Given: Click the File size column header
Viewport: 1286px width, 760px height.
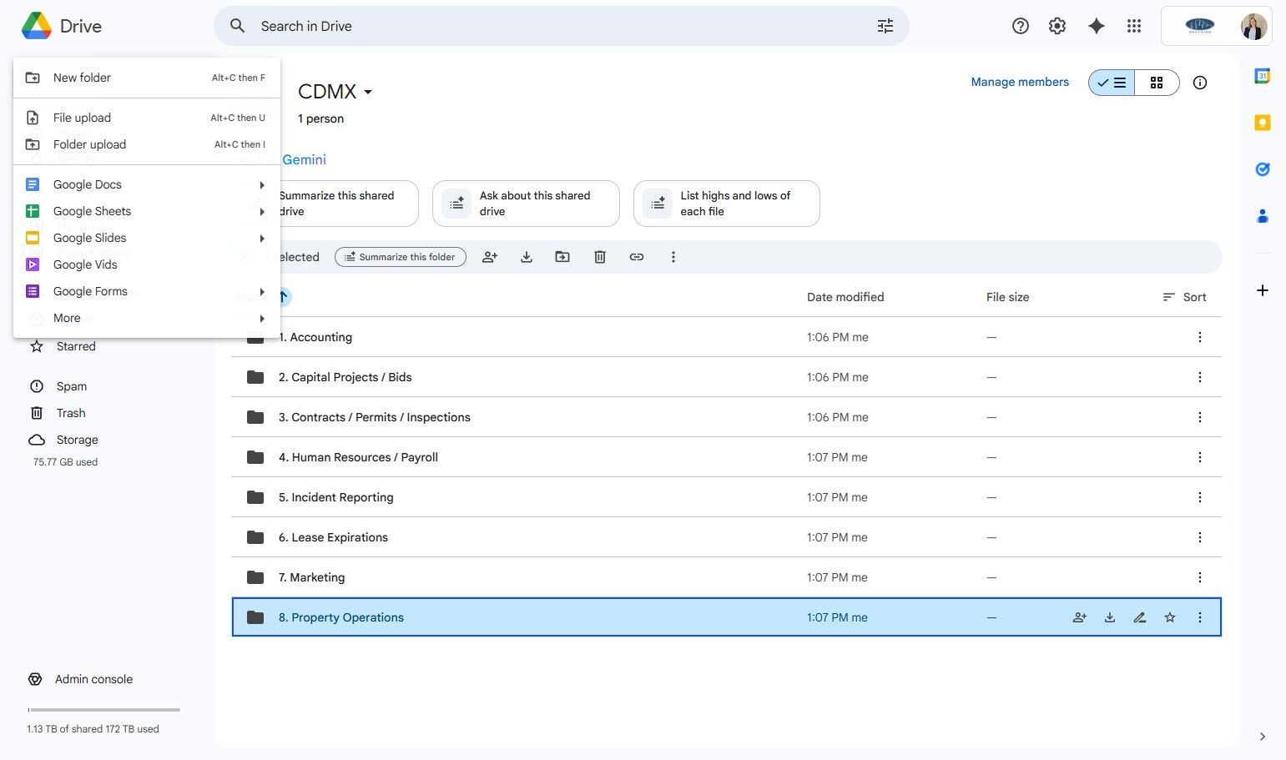Looking at the screenshot, I should (x=1007, y=297).
